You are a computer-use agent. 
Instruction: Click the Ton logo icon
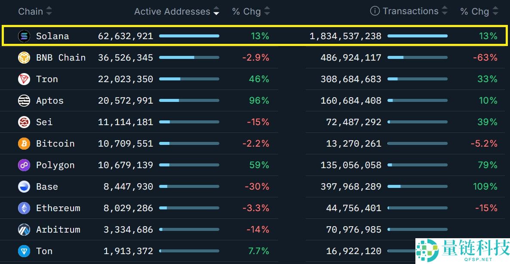[x=24, y=251]
